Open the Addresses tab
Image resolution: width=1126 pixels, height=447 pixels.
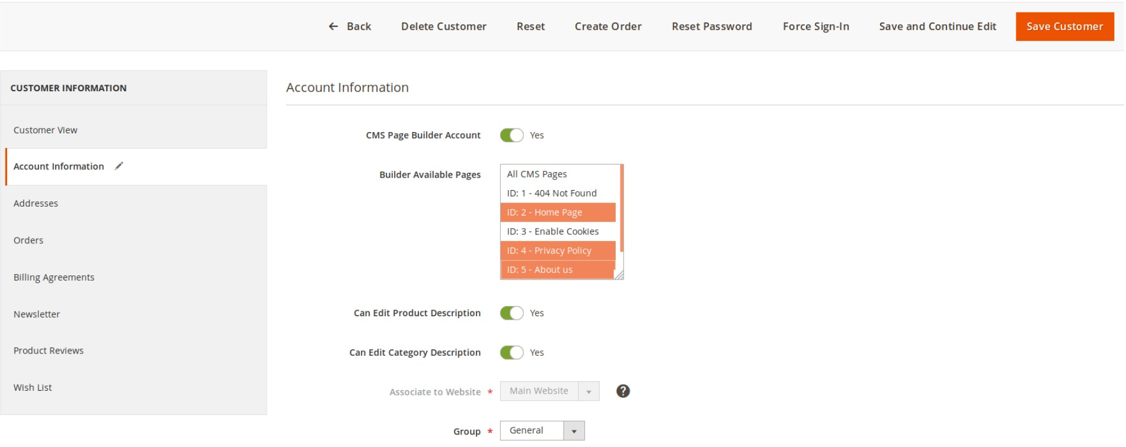(36, 204)
